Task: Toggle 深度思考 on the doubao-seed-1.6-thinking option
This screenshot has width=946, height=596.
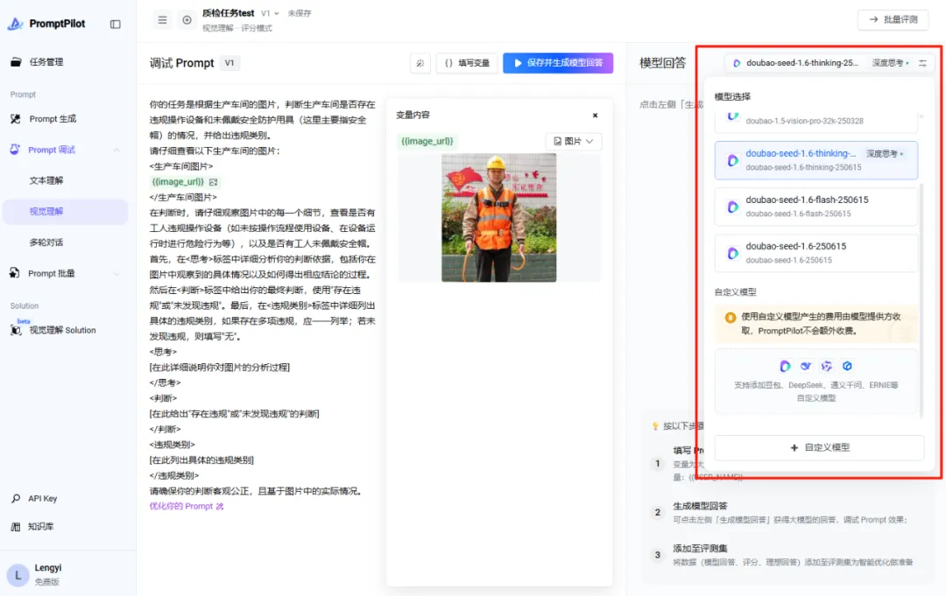Action: [885, 154]
